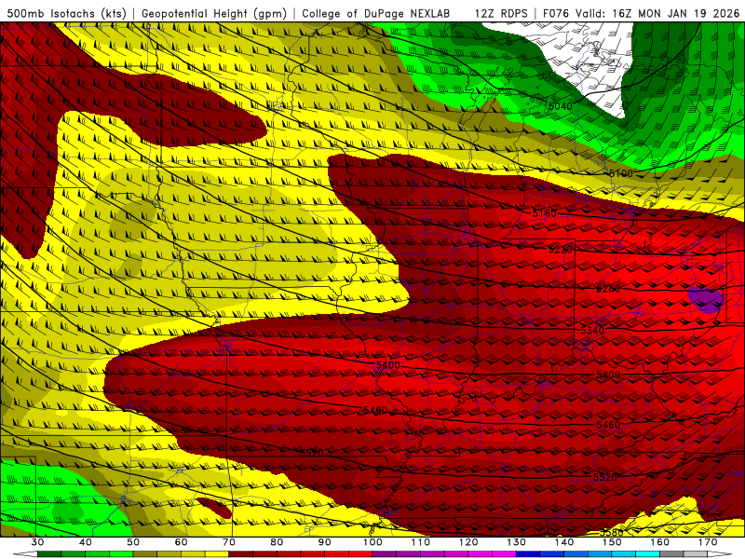Screen dimensions: 745x559
Task: Select the 5100 height contour label
Action: click(621, 173)
